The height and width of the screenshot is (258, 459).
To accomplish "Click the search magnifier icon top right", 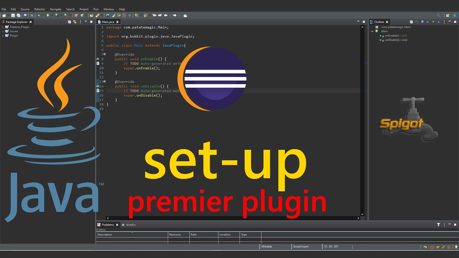I will (438, 15).
